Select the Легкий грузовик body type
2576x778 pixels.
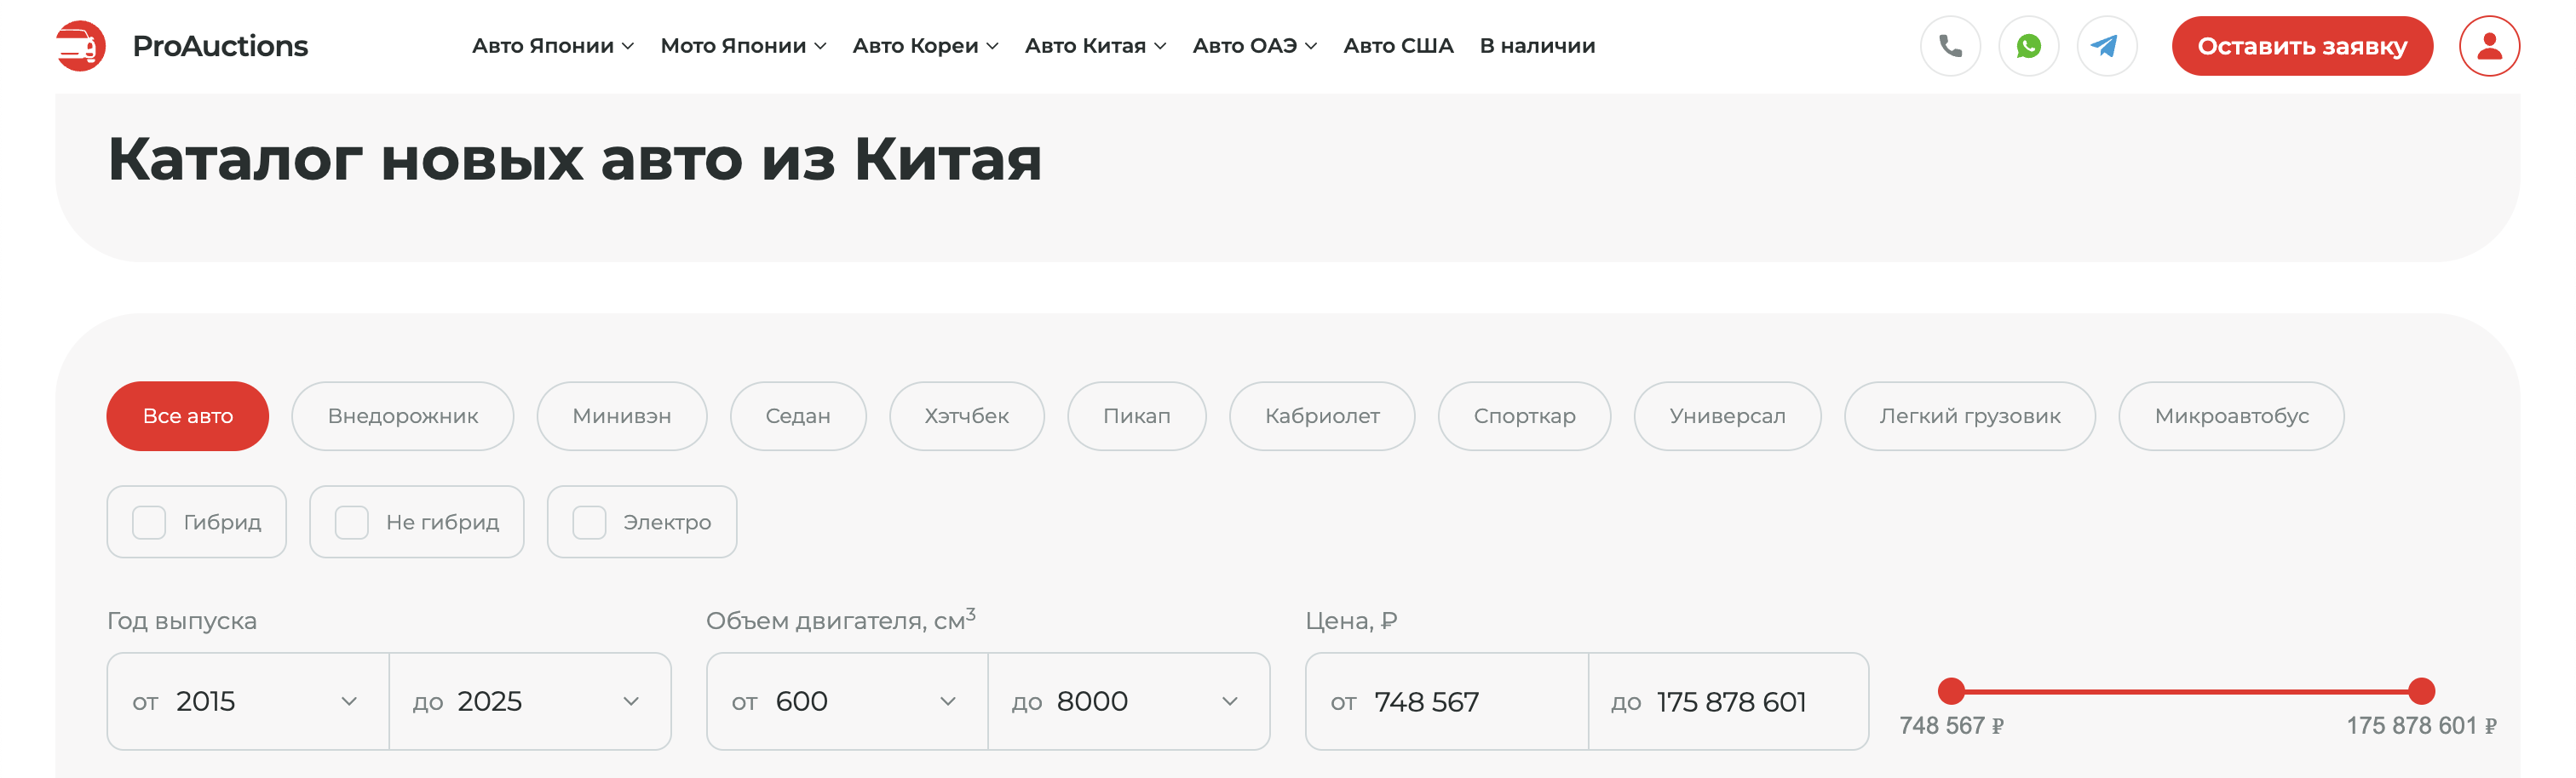pos(1970,416)
